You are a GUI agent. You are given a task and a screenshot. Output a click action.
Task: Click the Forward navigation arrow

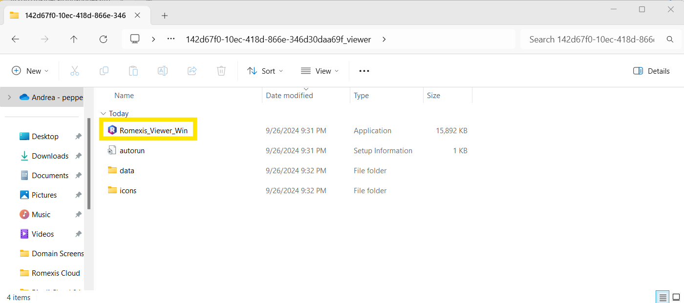(44, 40)
